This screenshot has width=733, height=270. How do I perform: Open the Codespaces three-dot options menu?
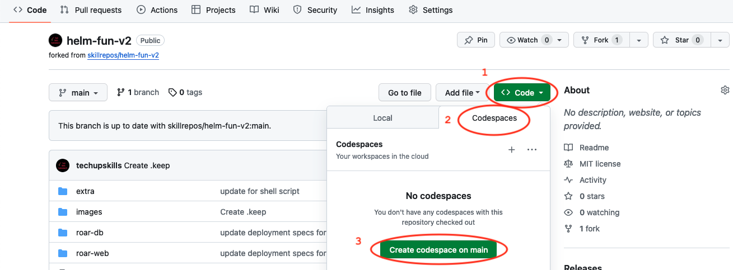click(x=532, y=150)
